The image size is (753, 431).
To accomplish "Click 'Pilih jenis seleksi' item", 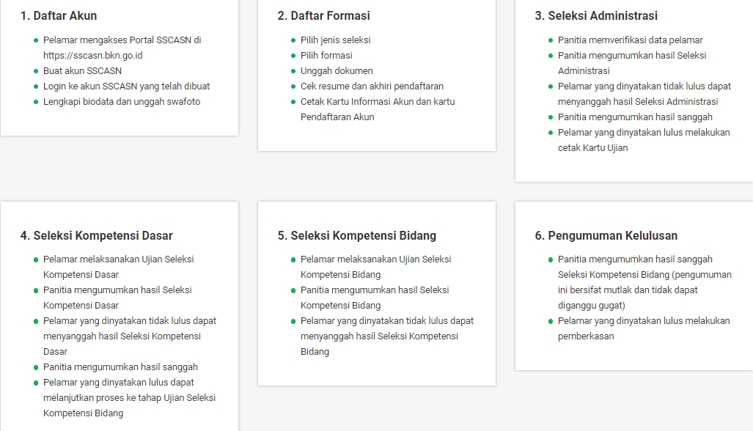I will click(335, 40).
